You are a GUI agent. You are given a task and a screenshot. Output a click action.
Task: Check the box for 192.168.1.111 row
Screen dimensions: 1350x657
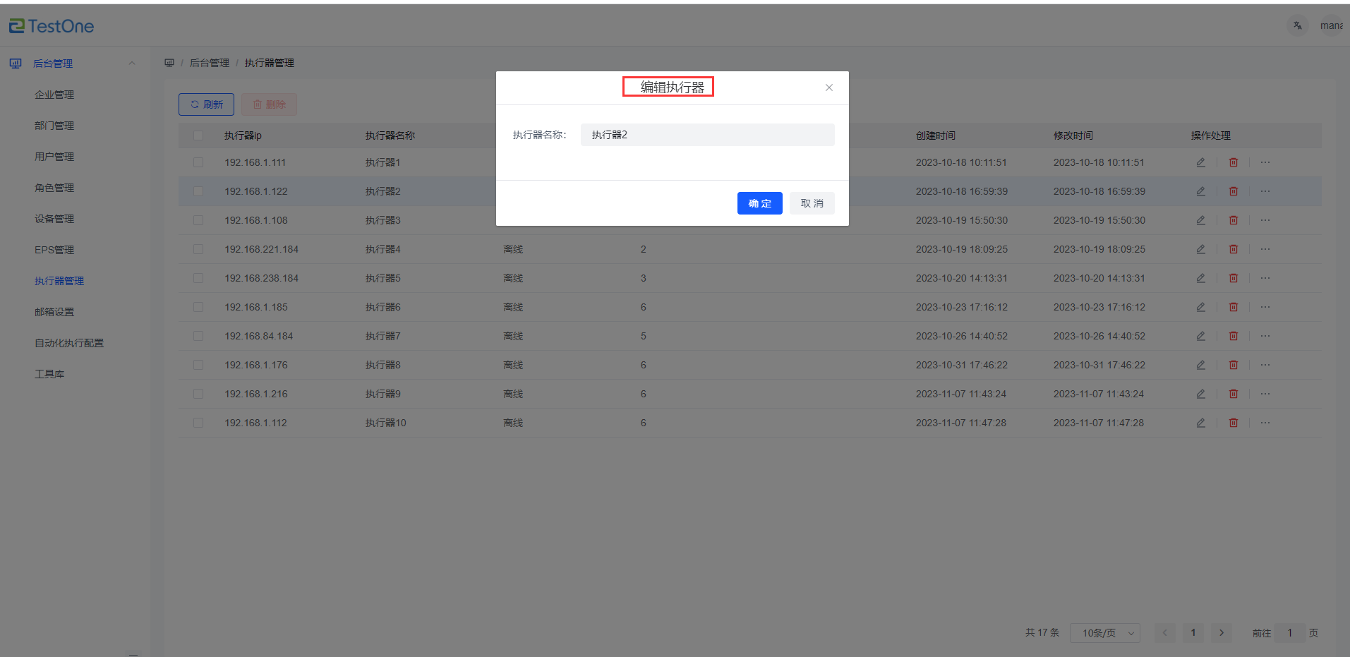coord(198,162)
